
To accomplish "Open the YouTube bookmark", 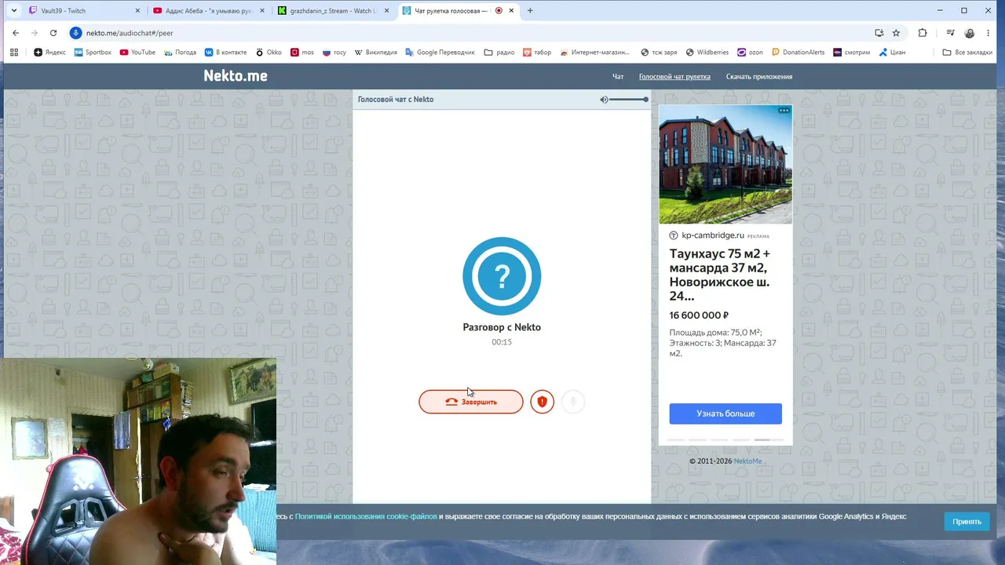I will tap(137, 53).
